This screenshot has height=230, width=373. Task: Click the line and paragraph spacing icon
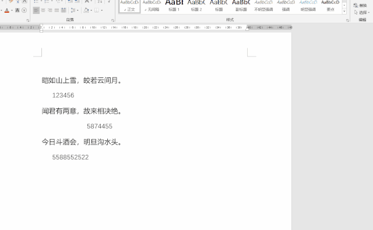[73, 10]
